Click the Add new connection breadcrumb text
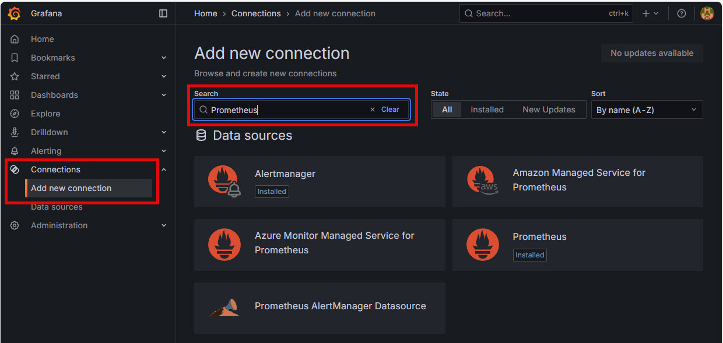 pyautogui.click(x=335, y=13)
